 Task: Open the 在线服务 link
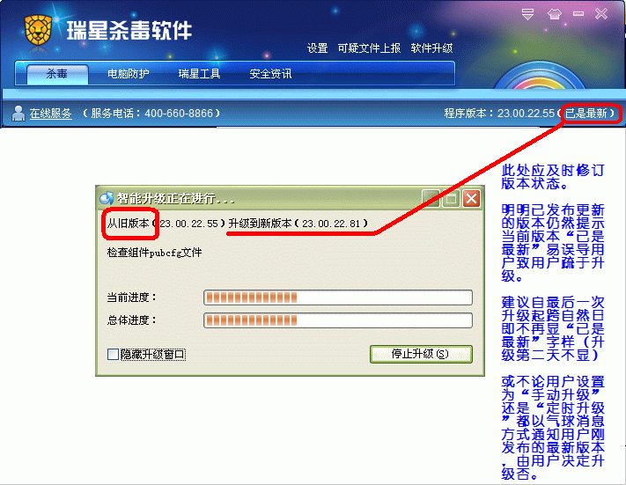click(50, 114)
